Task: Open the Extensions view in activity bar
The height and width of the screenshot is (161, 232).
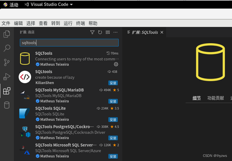Action: pyautogui.click(x=7, y=91)
